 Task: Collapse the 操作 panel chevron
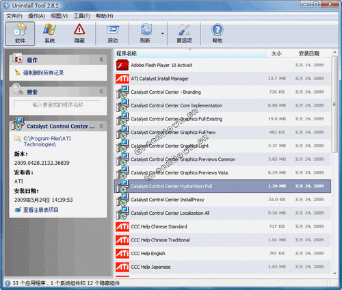coord(101,60)
